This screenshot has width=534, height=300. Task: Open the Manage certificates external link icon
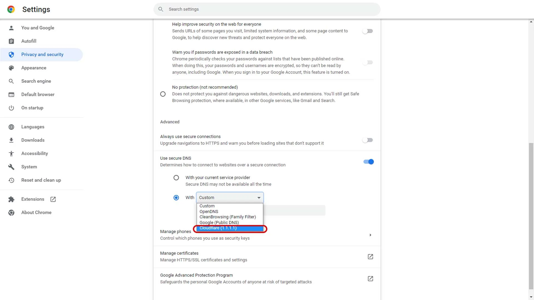(x=370, y=257)
